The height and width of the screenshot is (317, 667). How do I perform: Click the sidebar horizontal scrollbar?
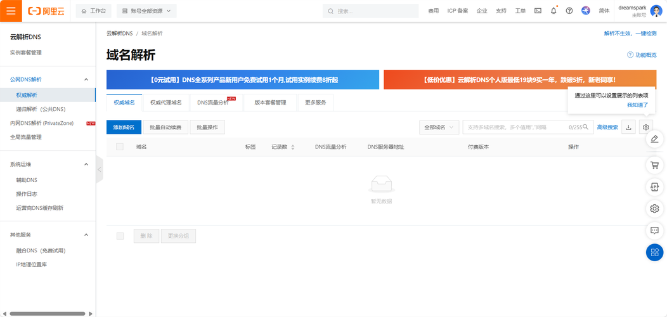pos(47,314)
